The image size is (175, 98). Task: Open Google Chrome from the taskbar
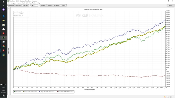pyautogui.click(x=3, y=46)
